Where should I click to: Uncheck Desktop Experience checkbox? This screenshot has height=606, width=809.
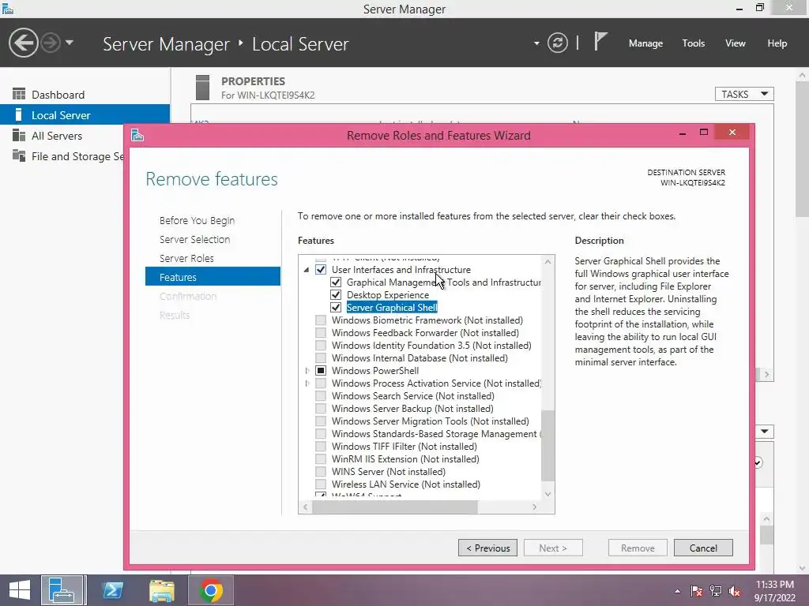[x=335, y=295]
